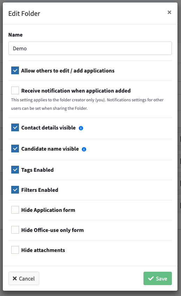This screenshot has width=181, height=296.
Task: Click the Name field containing Demo
Action: click(x=90, y=48)
